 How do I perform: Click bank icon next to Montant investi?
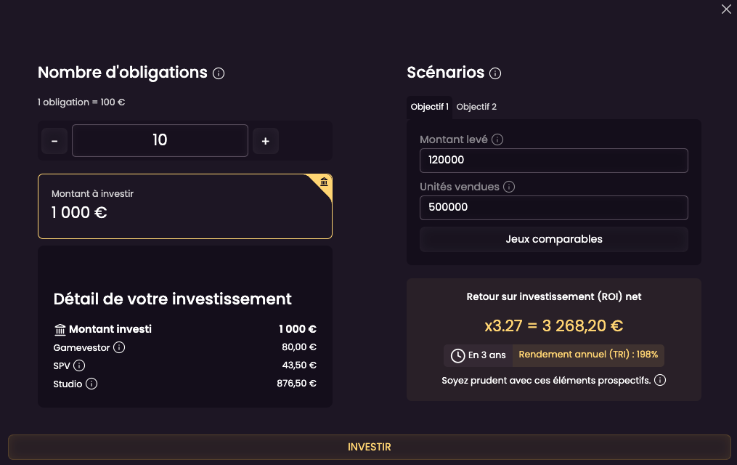point(60,330)
